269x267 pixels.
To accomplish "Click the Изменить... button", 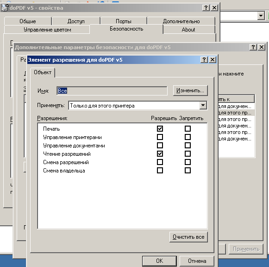I will (x=190, y=90).
